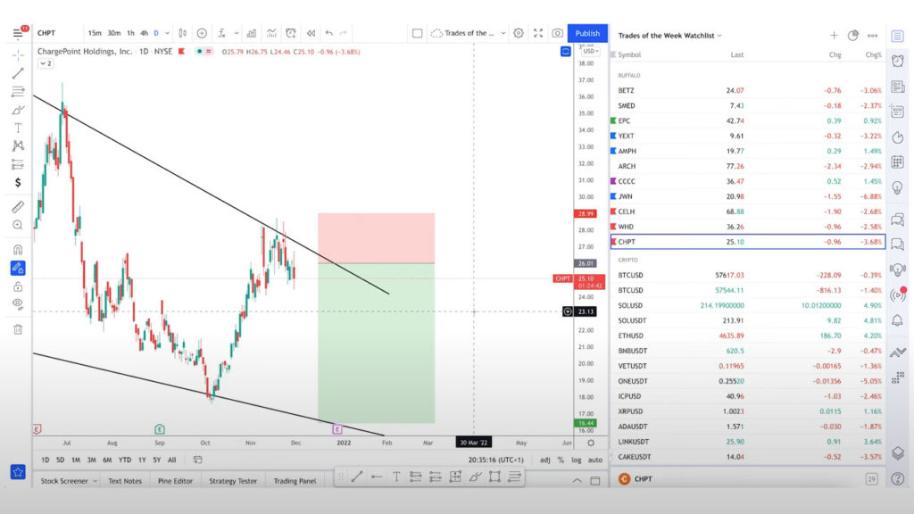Toggle stay in drawing mode
This screenshot has height=514, width=914.
point(18,268)
